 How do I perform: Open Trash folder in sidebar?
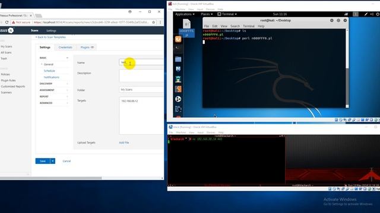point(4,59)
